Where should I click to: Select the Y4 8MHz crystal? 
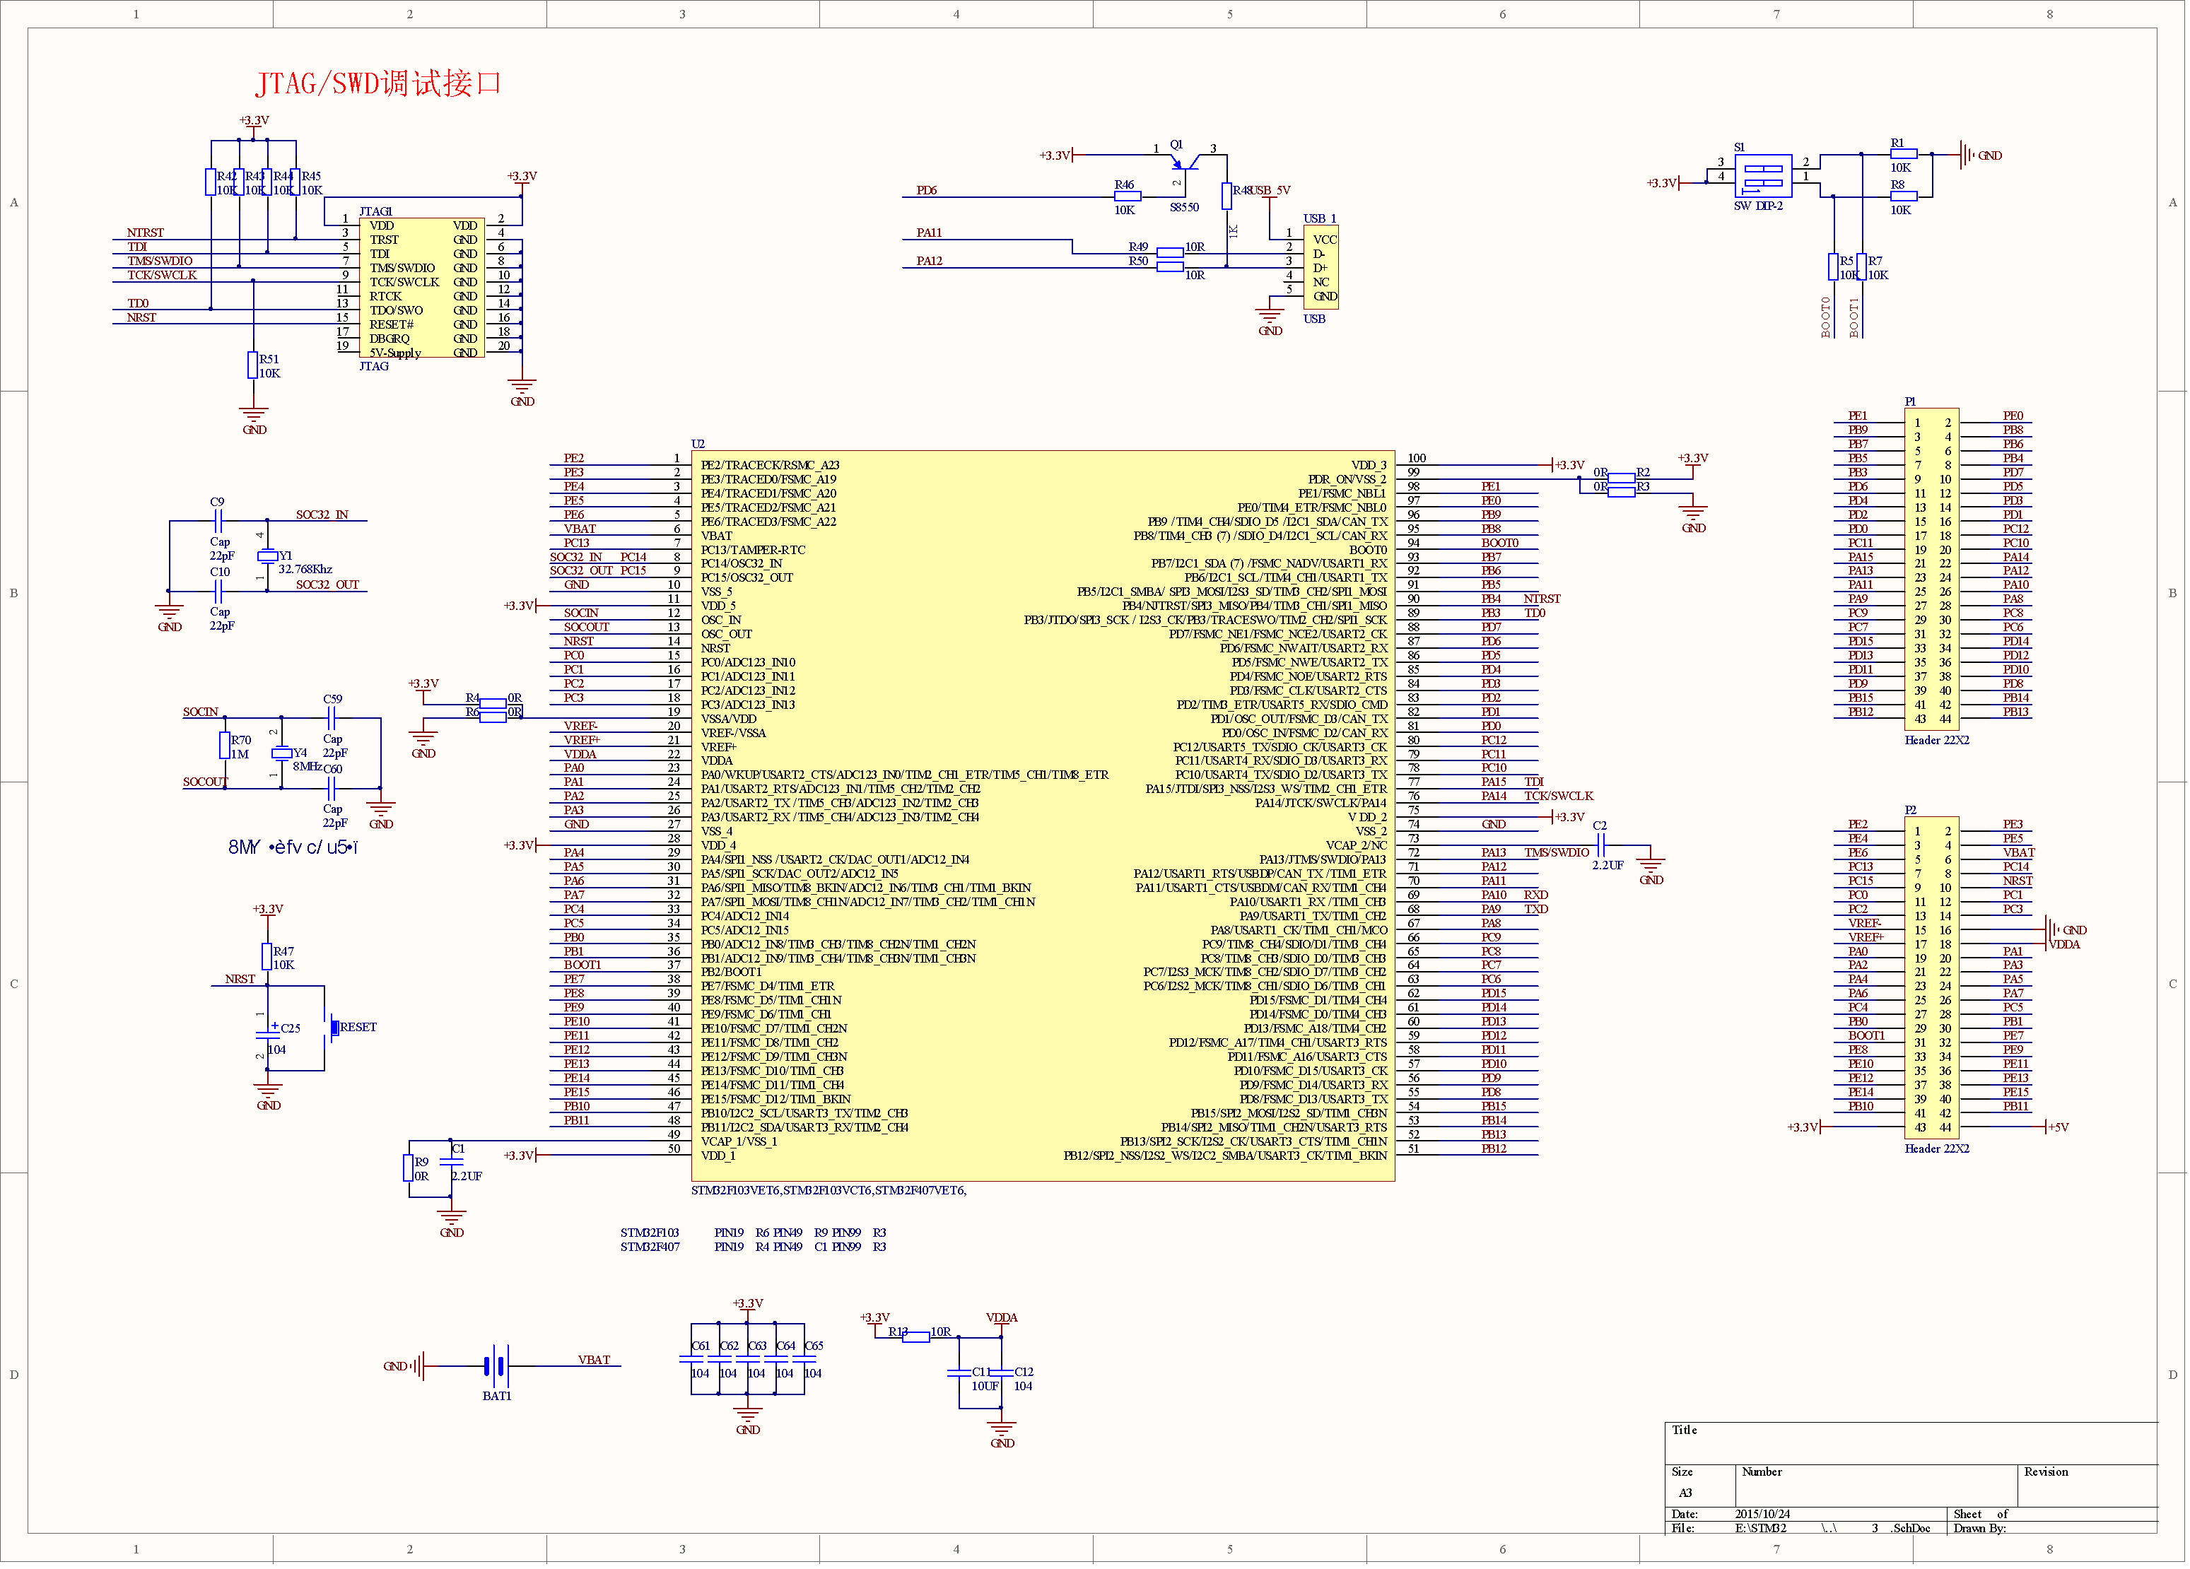[281, 753]
